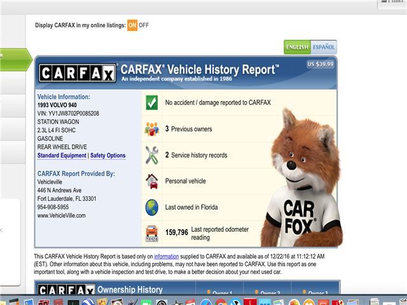Click the 'Vehicle Information:' heading
This screenshot has width=407, height=305.
tap(64, 97)
